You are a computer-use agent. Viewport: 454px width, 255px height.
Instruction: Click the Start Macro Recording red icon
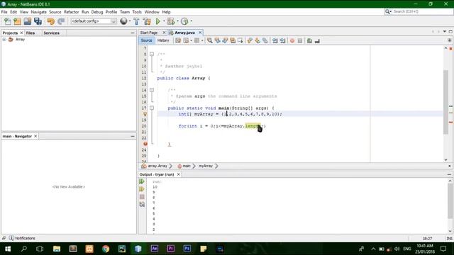point(292,41)
